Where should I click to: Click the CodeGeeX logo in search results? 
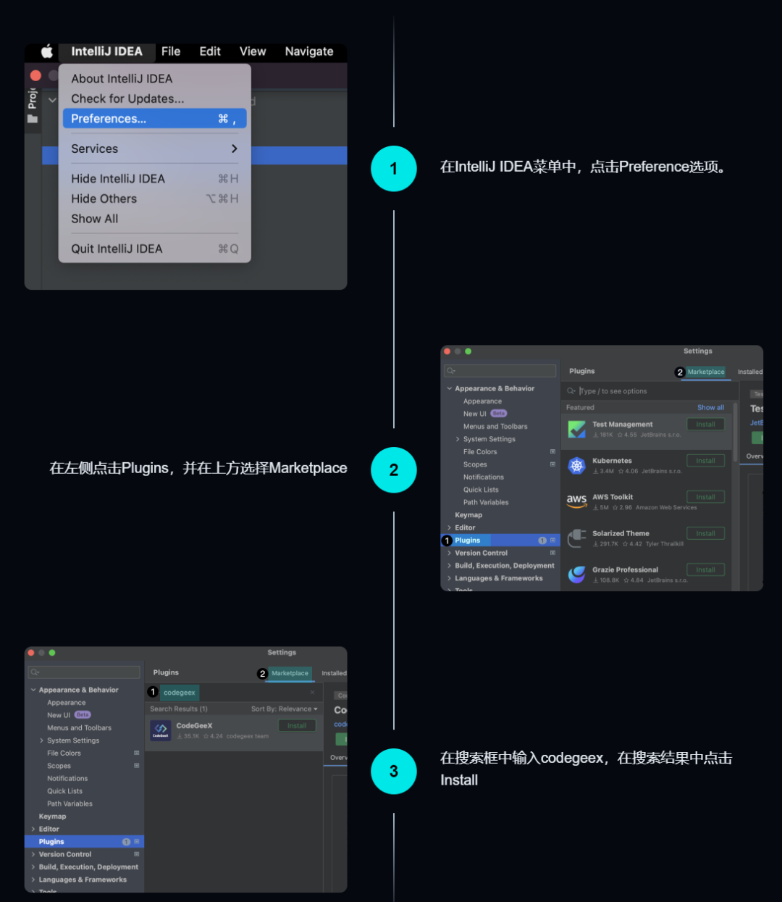(160, 730)
